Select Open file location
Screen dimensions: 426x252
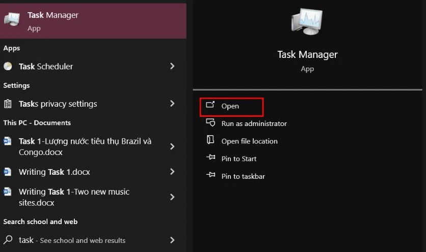tap(249, 141)
